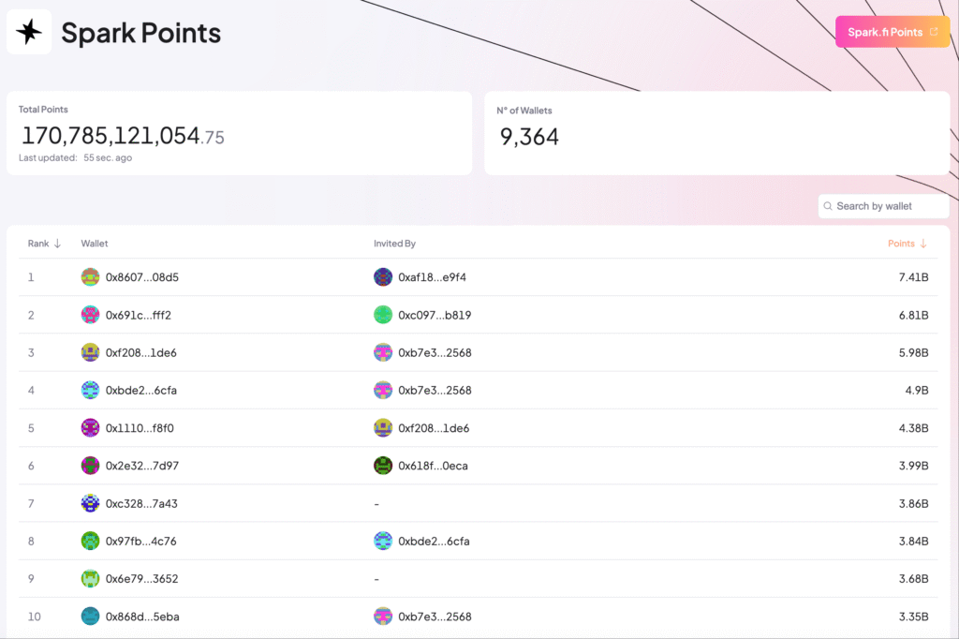Screen dimensions: 959x639
Task: Open wallet address 0x1110...f8f0
Action: coord(140,428)
